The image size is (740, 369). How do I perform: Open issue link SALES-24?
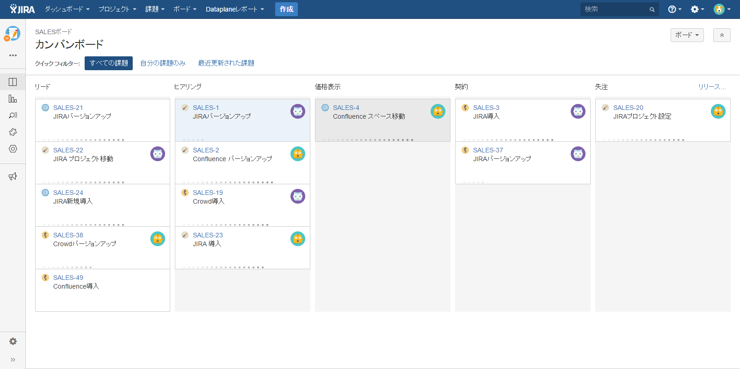tap(68, 193)
